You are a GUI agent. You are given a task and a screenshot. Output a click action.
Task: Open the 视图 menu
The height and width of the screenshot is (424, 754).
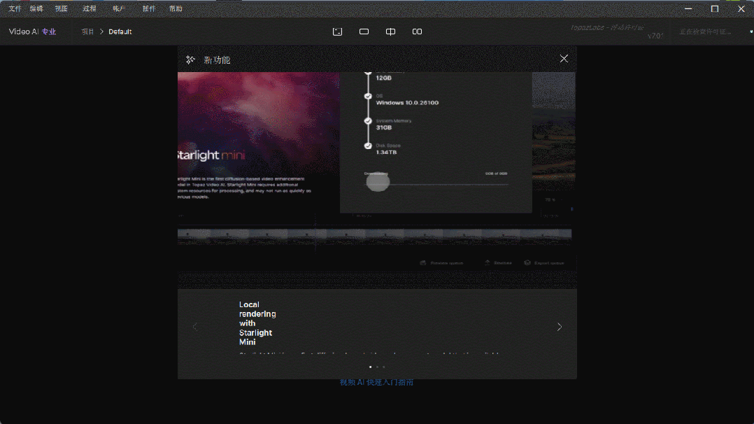(x=61, y=8)
